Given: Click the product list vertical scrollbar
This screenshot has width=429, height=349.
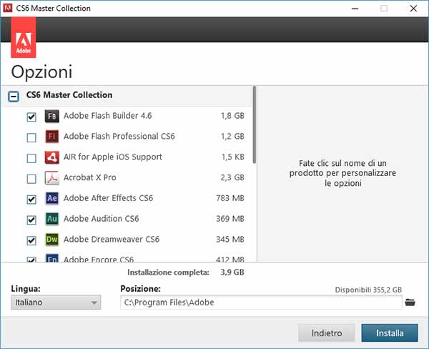Looking at the screenshot, I should 255,124.
